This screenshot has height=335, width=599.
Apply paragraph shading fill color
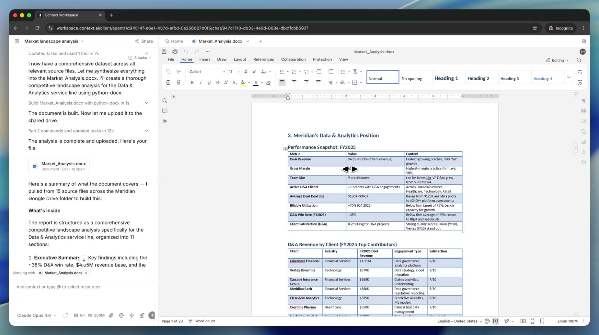(342, 83)
